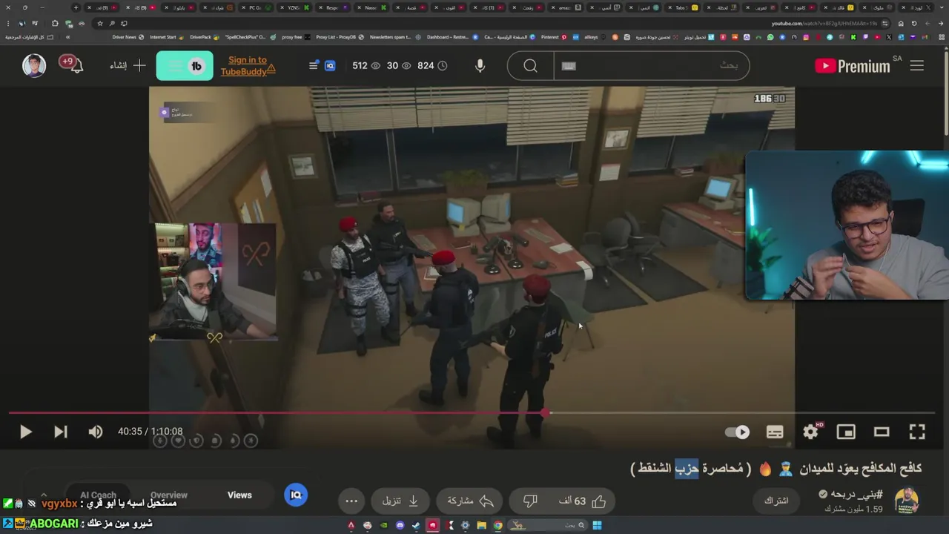Expand bookmarks overflow chevron
949x534 pixels.
pyautogui.click(x=67, y=36)
